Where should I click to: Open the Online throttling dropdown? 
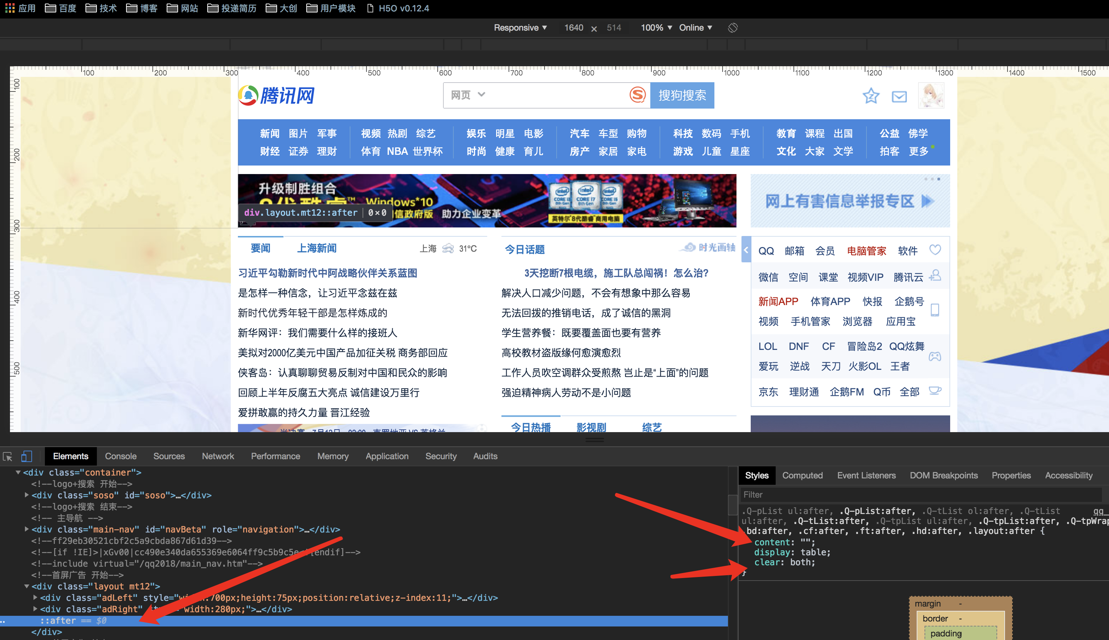pos(695,28)
